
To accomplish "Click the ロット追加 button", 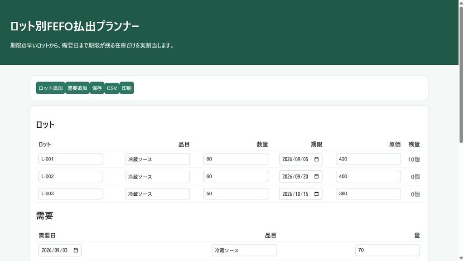I will pyautogui.click(x=51, y=88).
